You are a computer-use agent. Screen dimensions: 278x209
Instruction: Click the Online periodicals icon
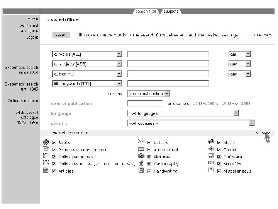coord(46,156)
